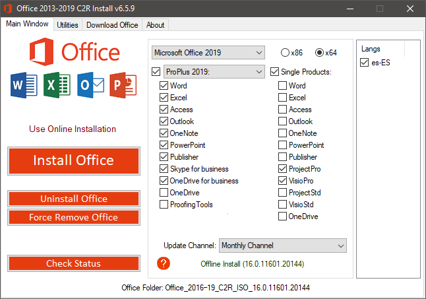Click the Langs column header

click(x=371, y=49)
